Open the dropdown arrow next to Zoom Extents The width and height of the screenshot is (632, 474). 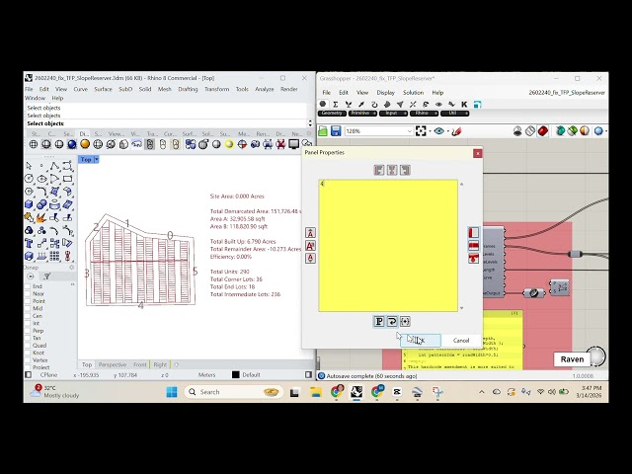[x=430, y=131]
